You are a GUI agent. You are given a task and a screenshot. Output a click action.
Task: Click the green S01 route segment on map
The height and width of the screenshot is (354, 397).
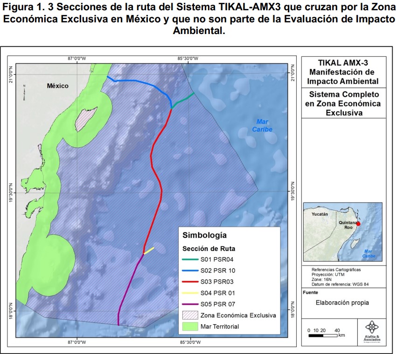click(183, 100)
